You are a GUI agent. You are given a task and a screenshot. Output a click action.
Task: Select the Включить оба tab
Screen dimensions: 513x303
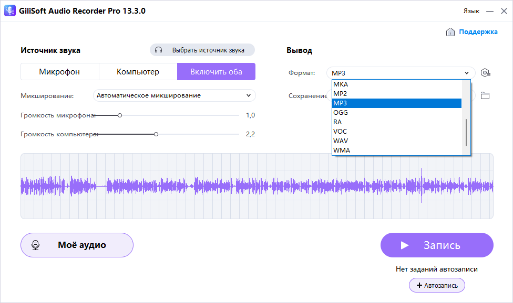[x=216, y=71]
